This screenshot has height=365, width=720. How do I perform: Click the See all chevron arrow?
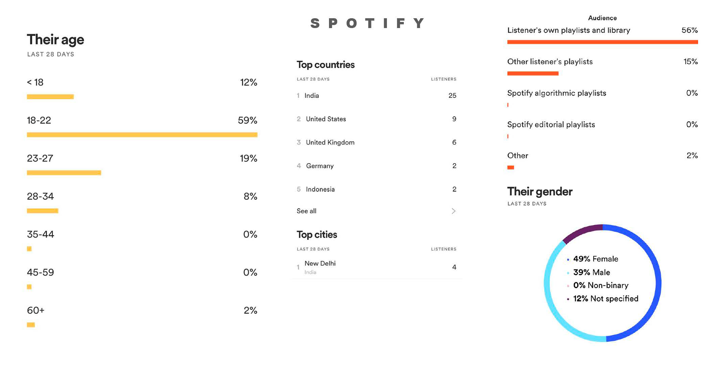pyautogui.click(x=453, y=211)
